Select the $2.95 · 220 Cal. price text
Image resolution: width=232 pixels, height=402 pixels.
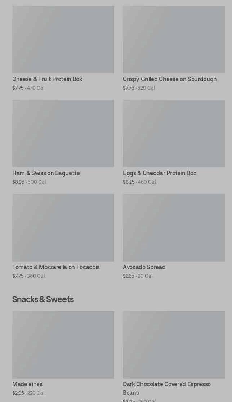tap(29, 393)
